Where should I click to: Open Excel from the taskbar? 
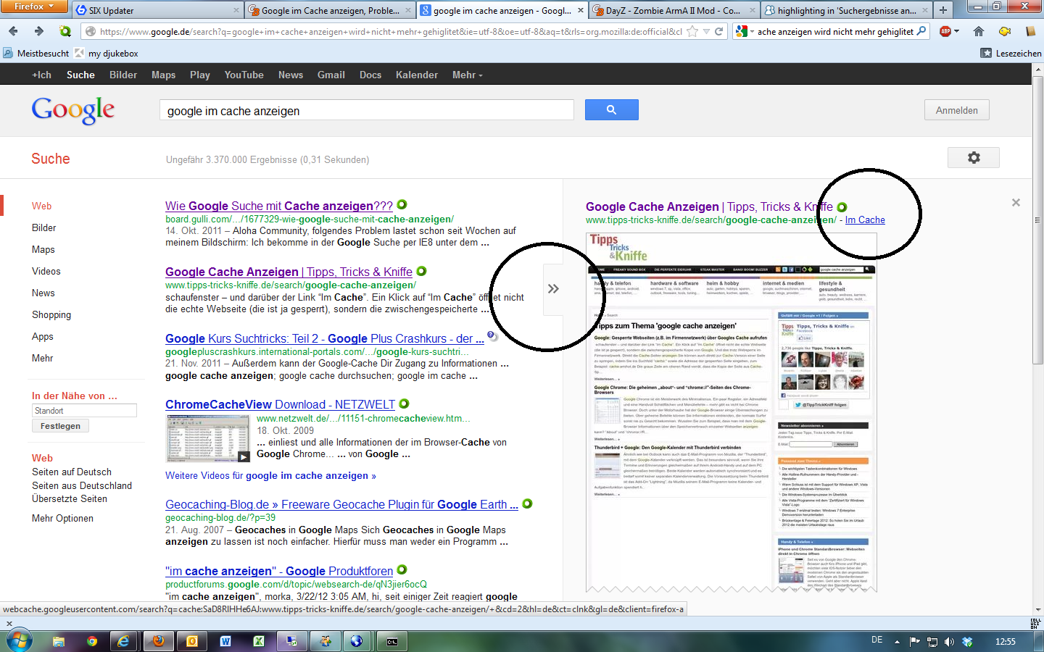(259, 641)
